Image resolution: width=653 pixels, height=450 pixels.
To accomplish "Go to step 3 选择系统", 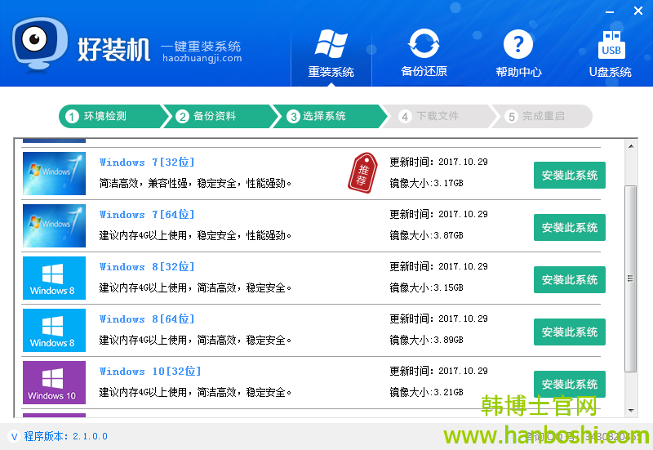I will [x=329, y=116].
